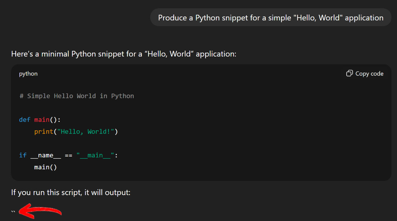397x221 pixels.
Task: Click the 'def' keyword in code
Action: [24, 119]
